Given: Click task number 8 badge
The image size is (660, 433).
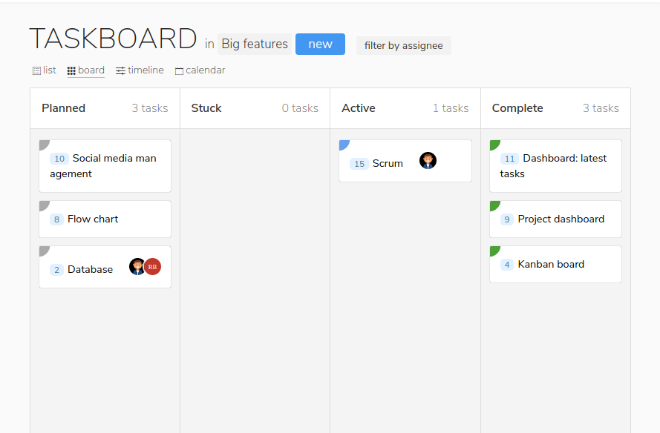Looking at the screenshot, I should 56,219.
